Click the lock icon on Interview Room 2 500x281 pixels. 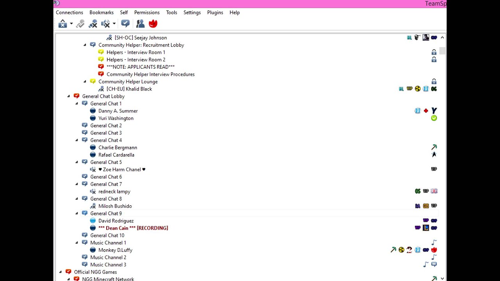[434, 60]
